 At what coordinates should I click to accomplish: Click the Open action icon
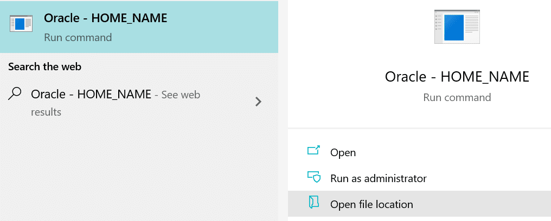(x=313, y=151)
